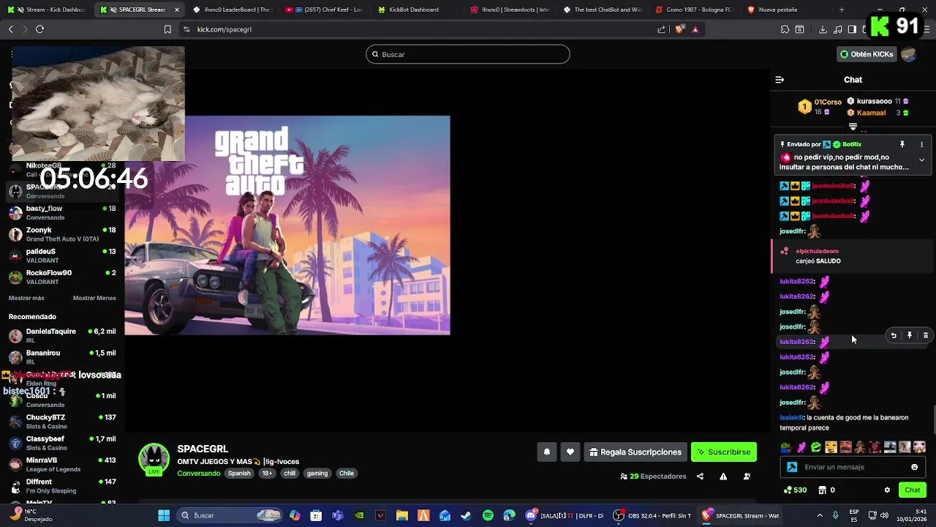This screenshot has width=936, height=527.
Task: Click the bookmark icon in address bar
Action: pos(167,29)
